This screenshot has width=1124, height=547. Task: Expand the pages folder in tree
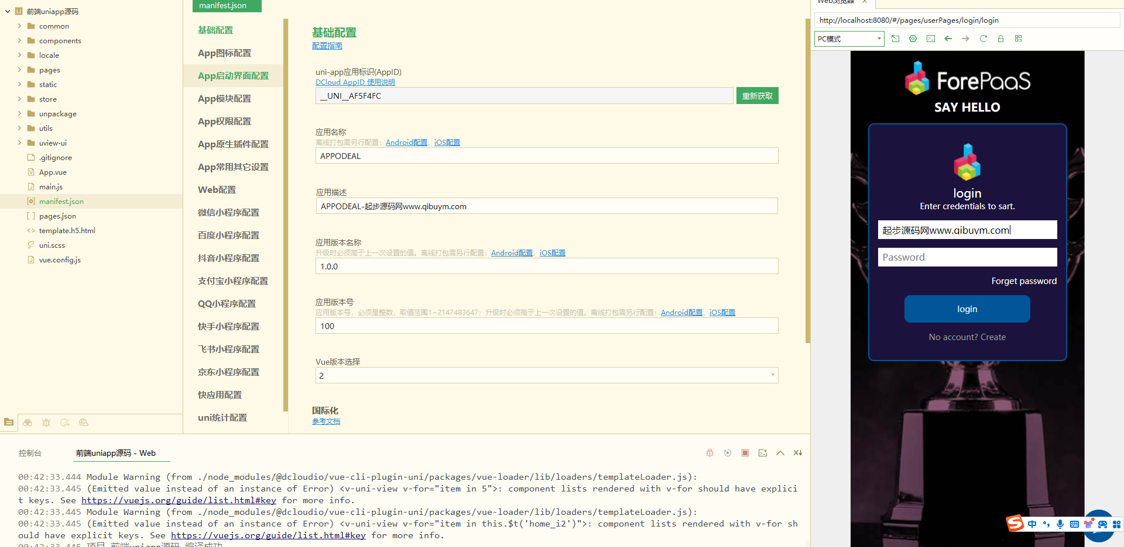pyautogui.click(x=19, y=70)
